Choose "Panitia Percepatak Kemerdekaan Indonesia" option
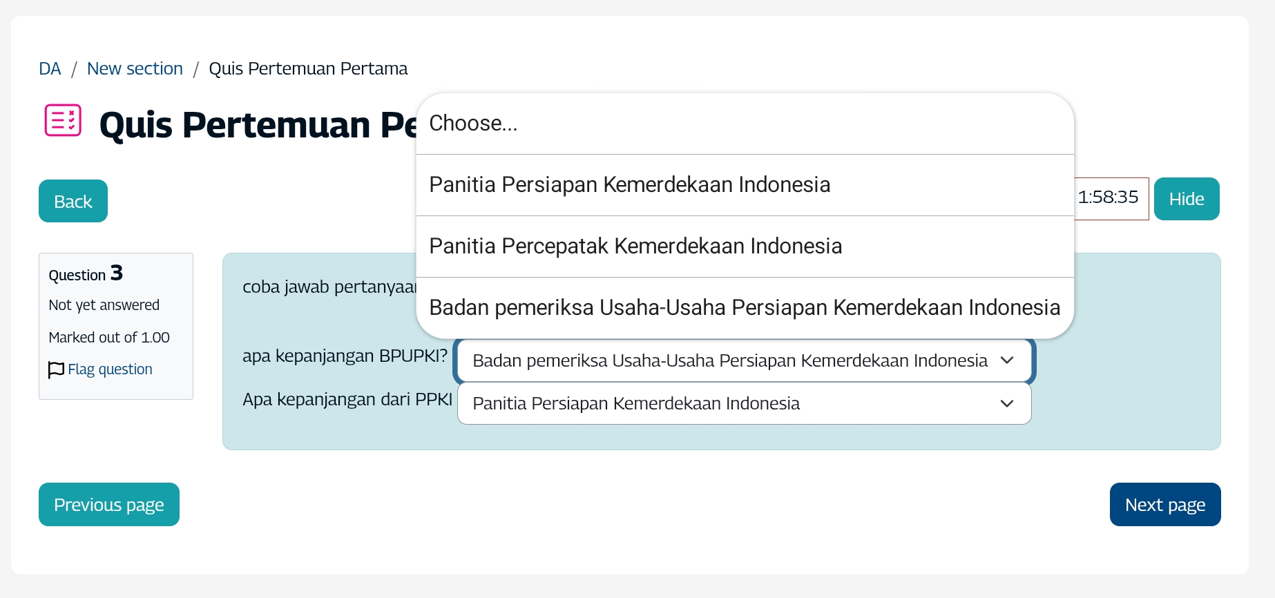This screenshot has width=1275, height=598. (745, 247)
